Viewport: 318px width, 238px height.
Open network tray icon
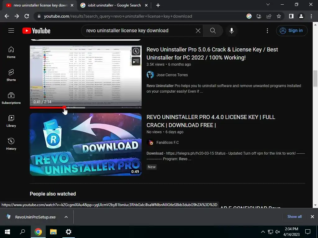pyautogui.click(x=270, y=232)
